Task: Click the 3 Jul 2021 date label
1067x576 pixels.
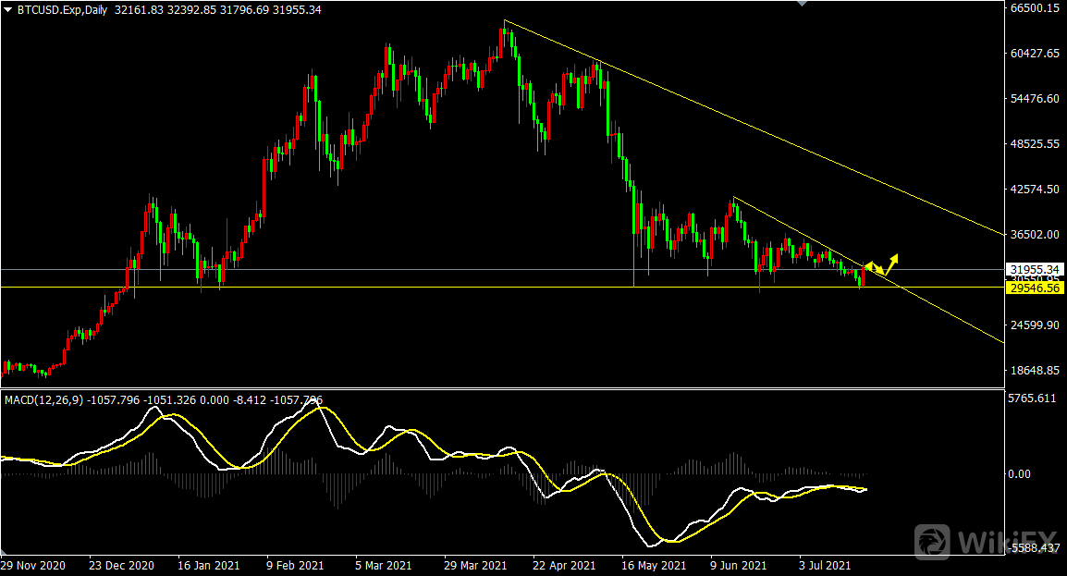Action: point(825,565)
